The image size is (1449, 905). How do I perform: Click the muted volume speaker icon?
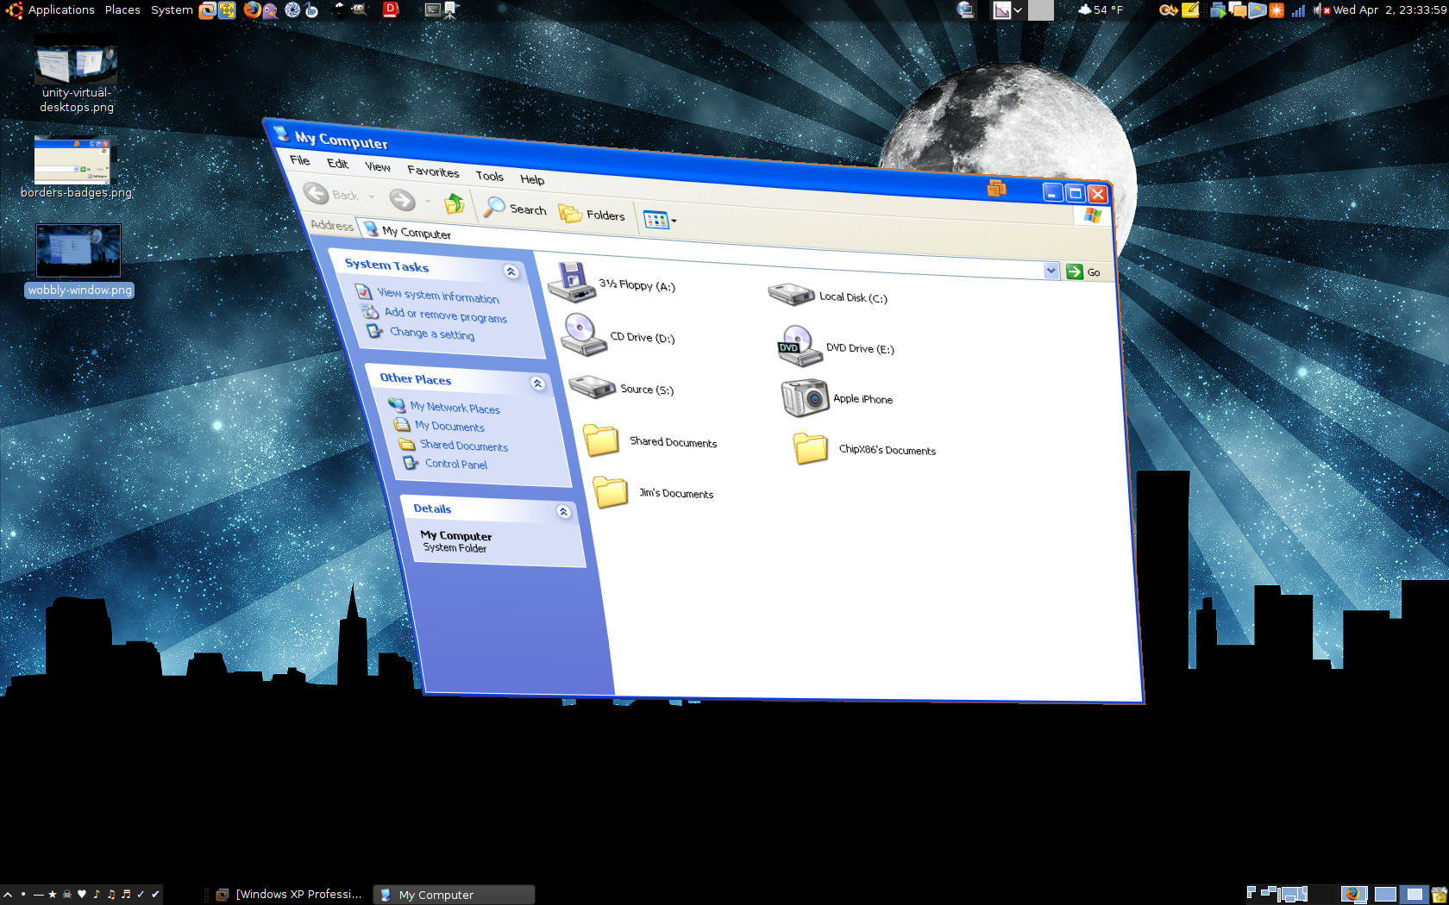tap(1320, 10)
